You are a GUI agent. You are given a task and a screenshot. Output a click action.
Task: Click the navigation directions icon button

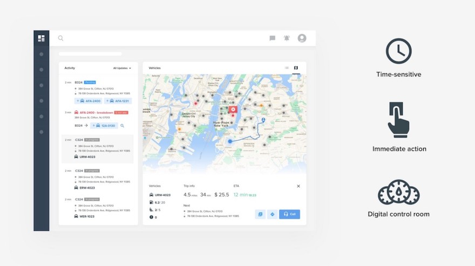pos(273,214)
